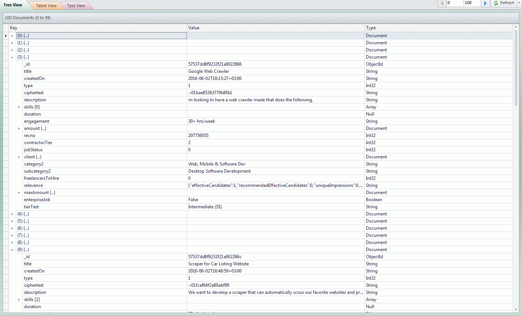This screenshot has height=316, width=522.
Task: Expand the amount sub-document
Action: (x=19, y=128)
